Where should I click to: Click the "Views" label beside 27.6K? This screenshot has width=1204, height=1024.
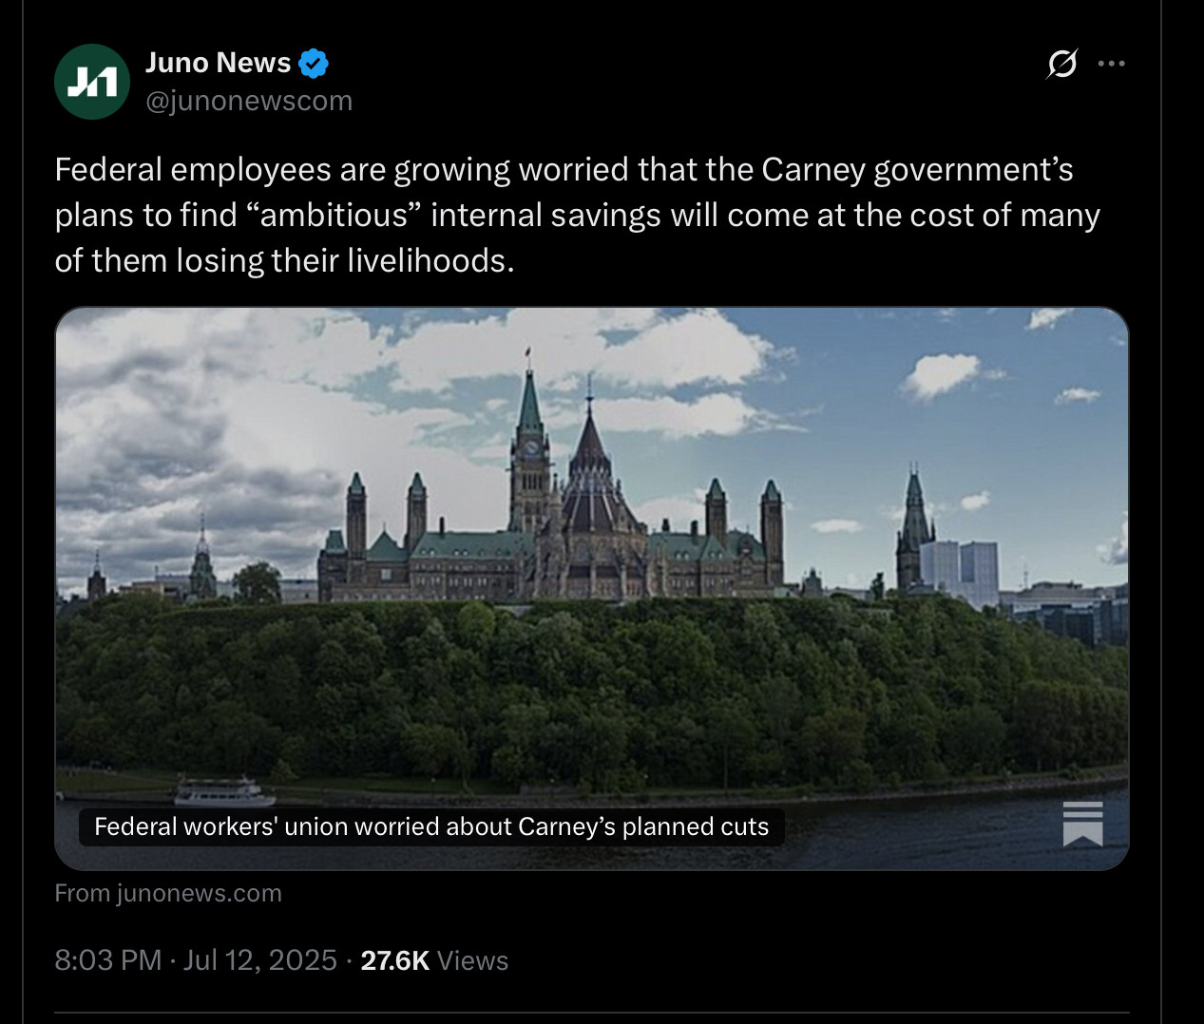pos(473,960)
